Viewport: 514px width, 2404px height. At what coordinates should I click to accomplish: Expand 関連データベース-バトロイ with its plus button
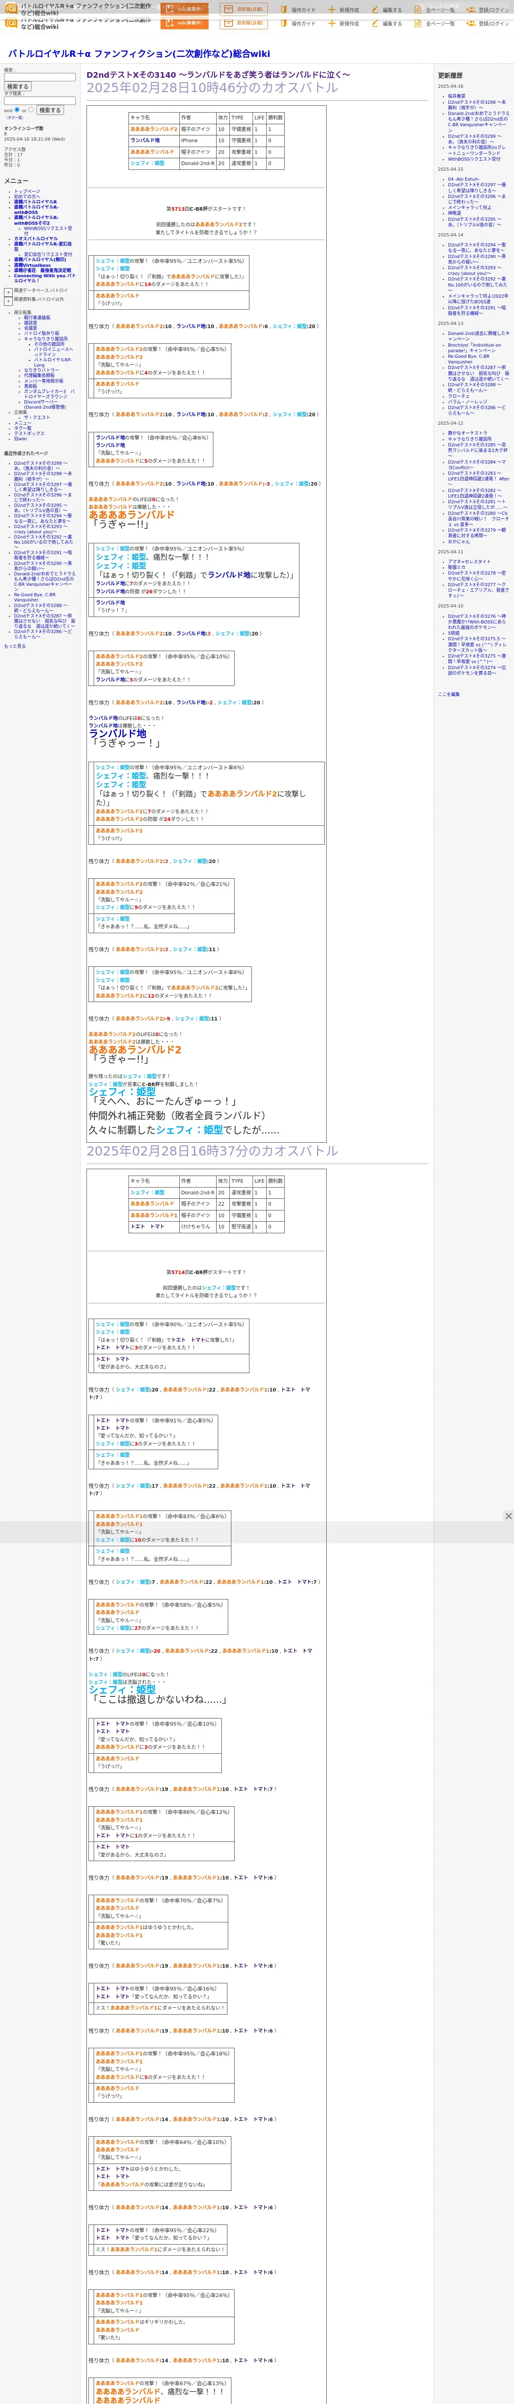[x=8, y=292]
